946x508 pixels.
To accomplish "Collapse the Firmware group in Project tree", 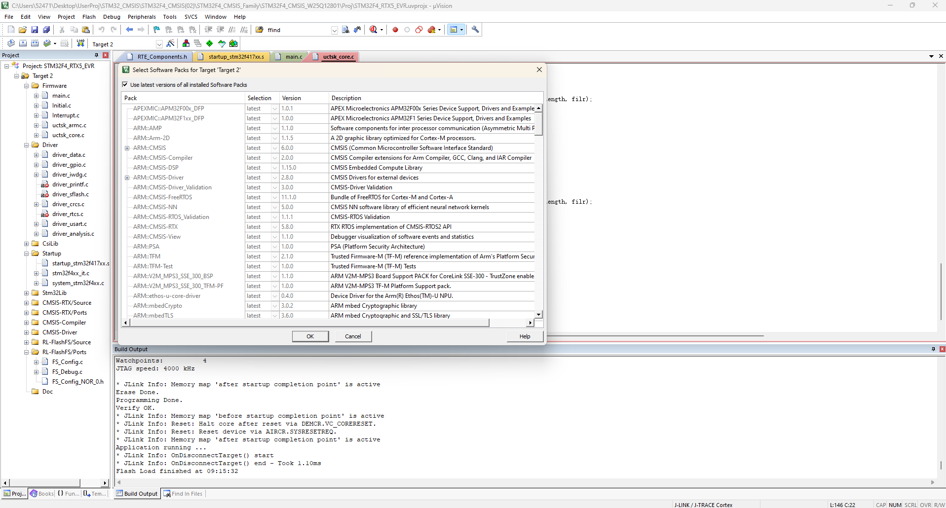I will pyautogui.click(x=26, y=86).
